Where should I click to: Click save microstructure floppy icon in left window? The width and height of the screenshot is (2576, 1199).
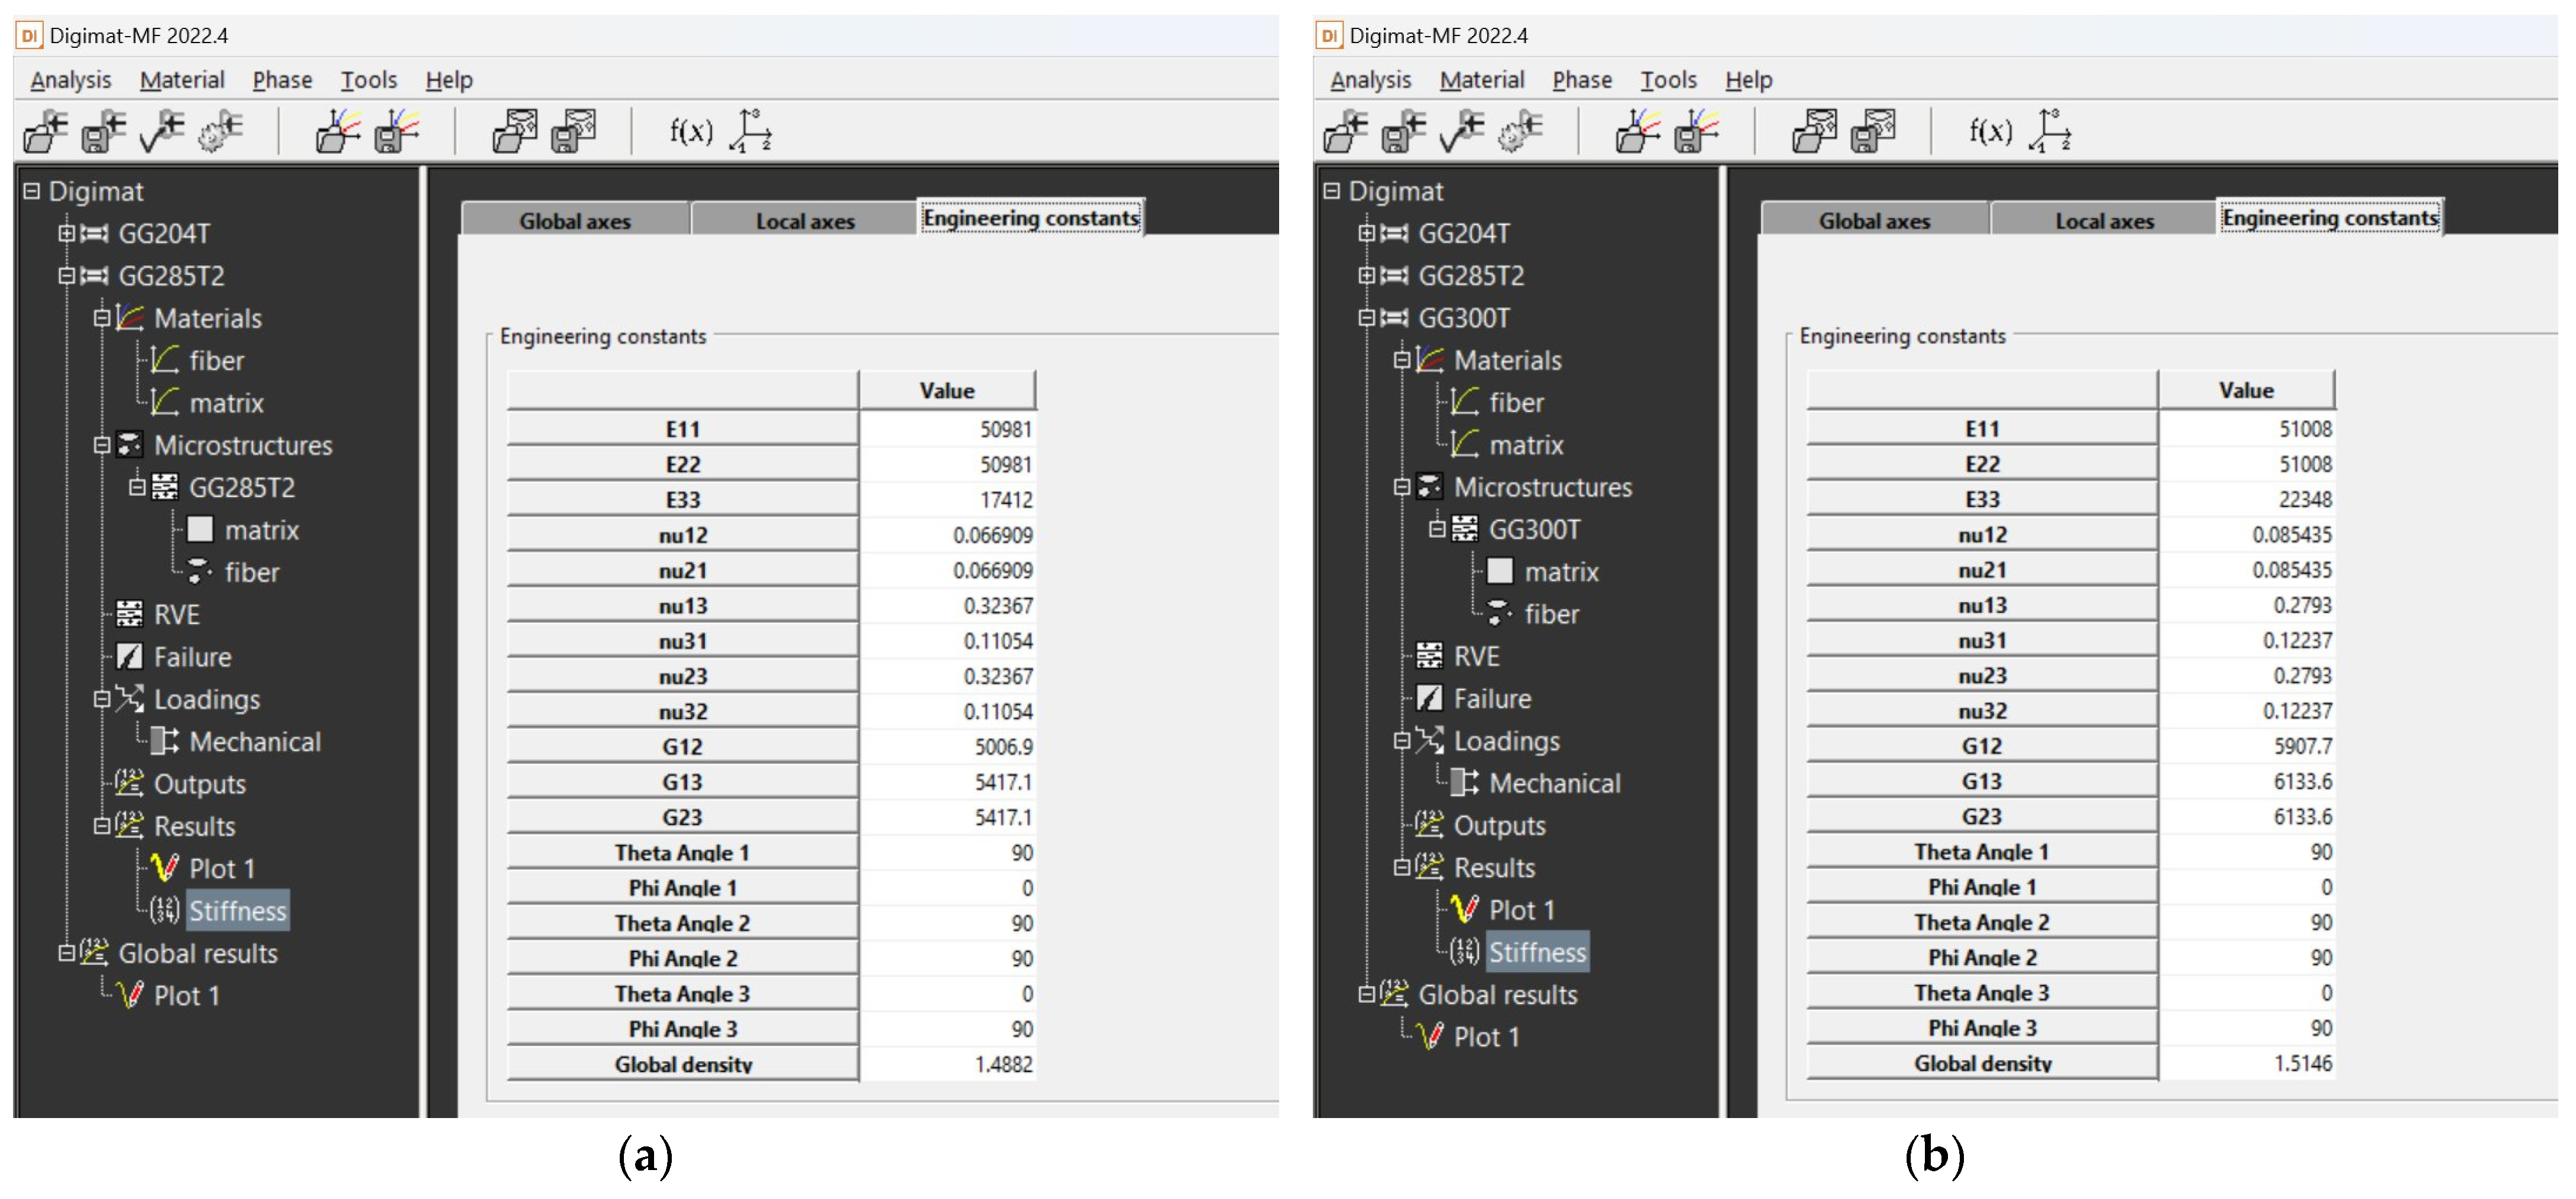573,132
